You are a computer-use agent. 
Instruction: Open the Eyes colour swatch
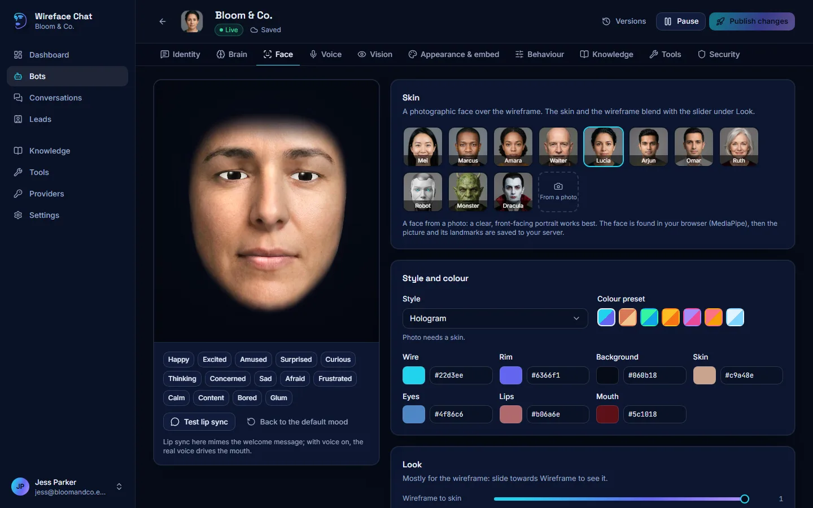point(414,414)
